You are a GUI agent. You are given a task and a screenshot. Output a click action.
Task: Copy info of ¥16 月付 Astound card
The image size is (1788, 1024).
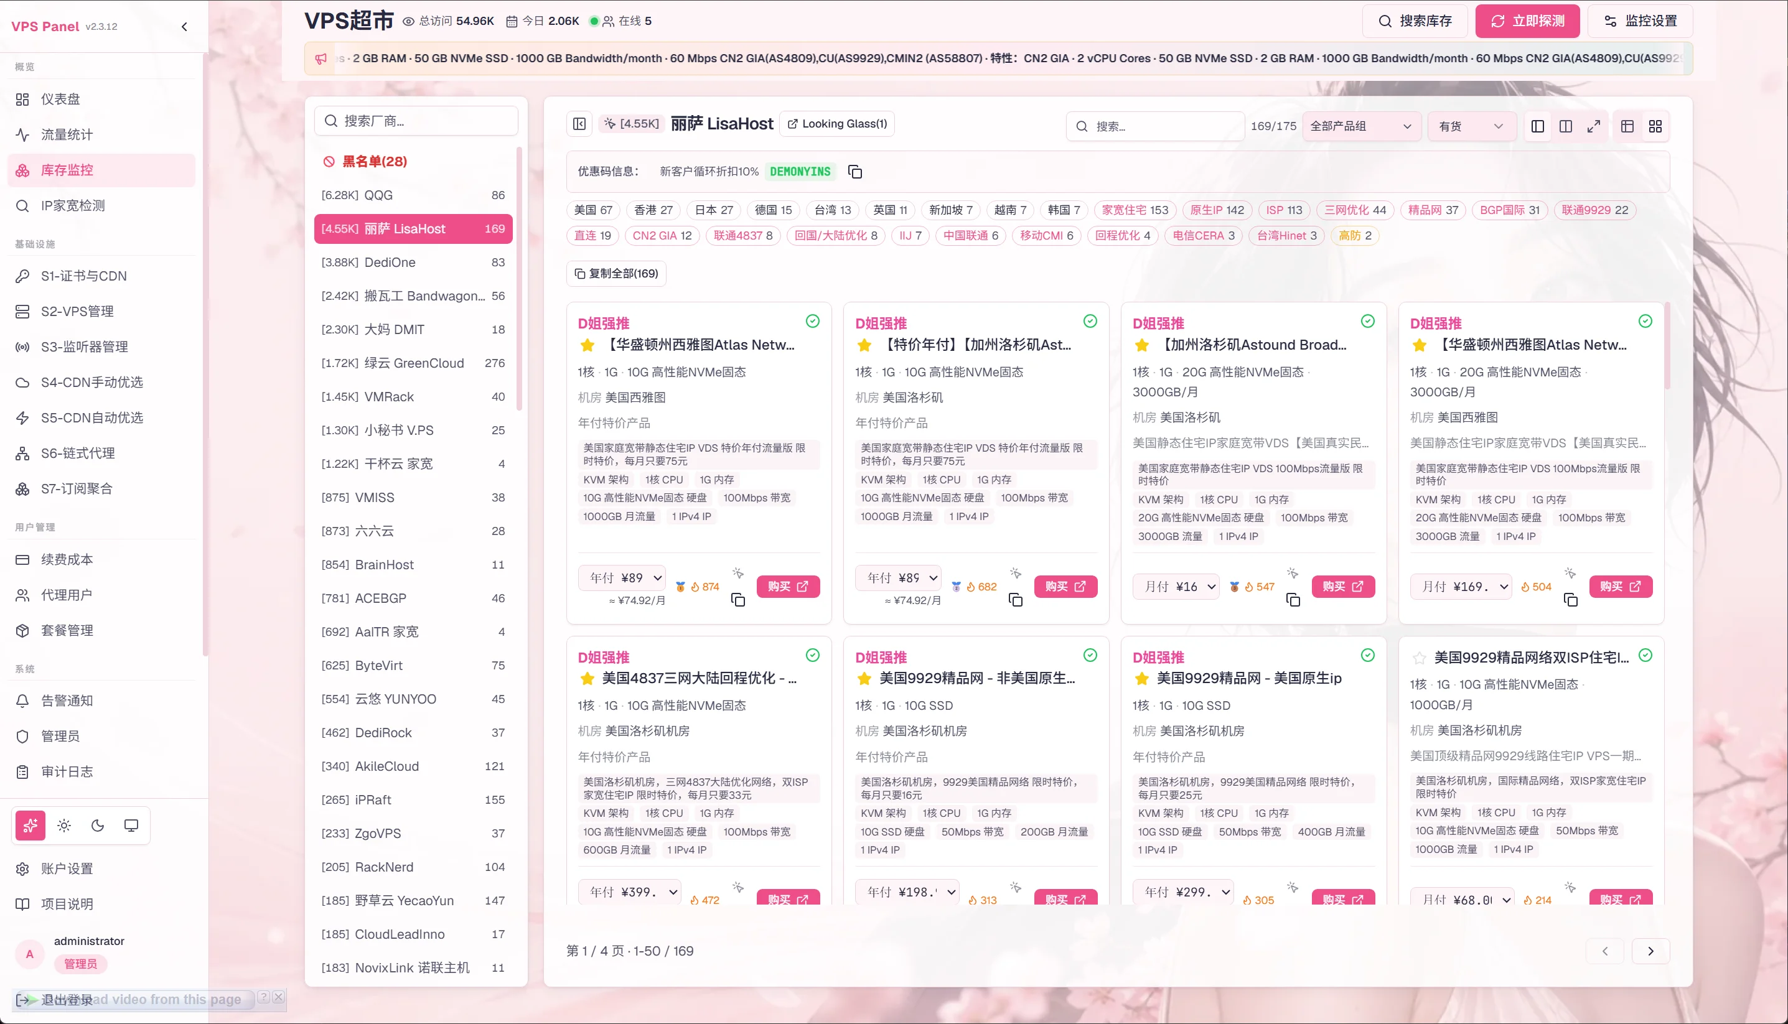(1293, 600)
